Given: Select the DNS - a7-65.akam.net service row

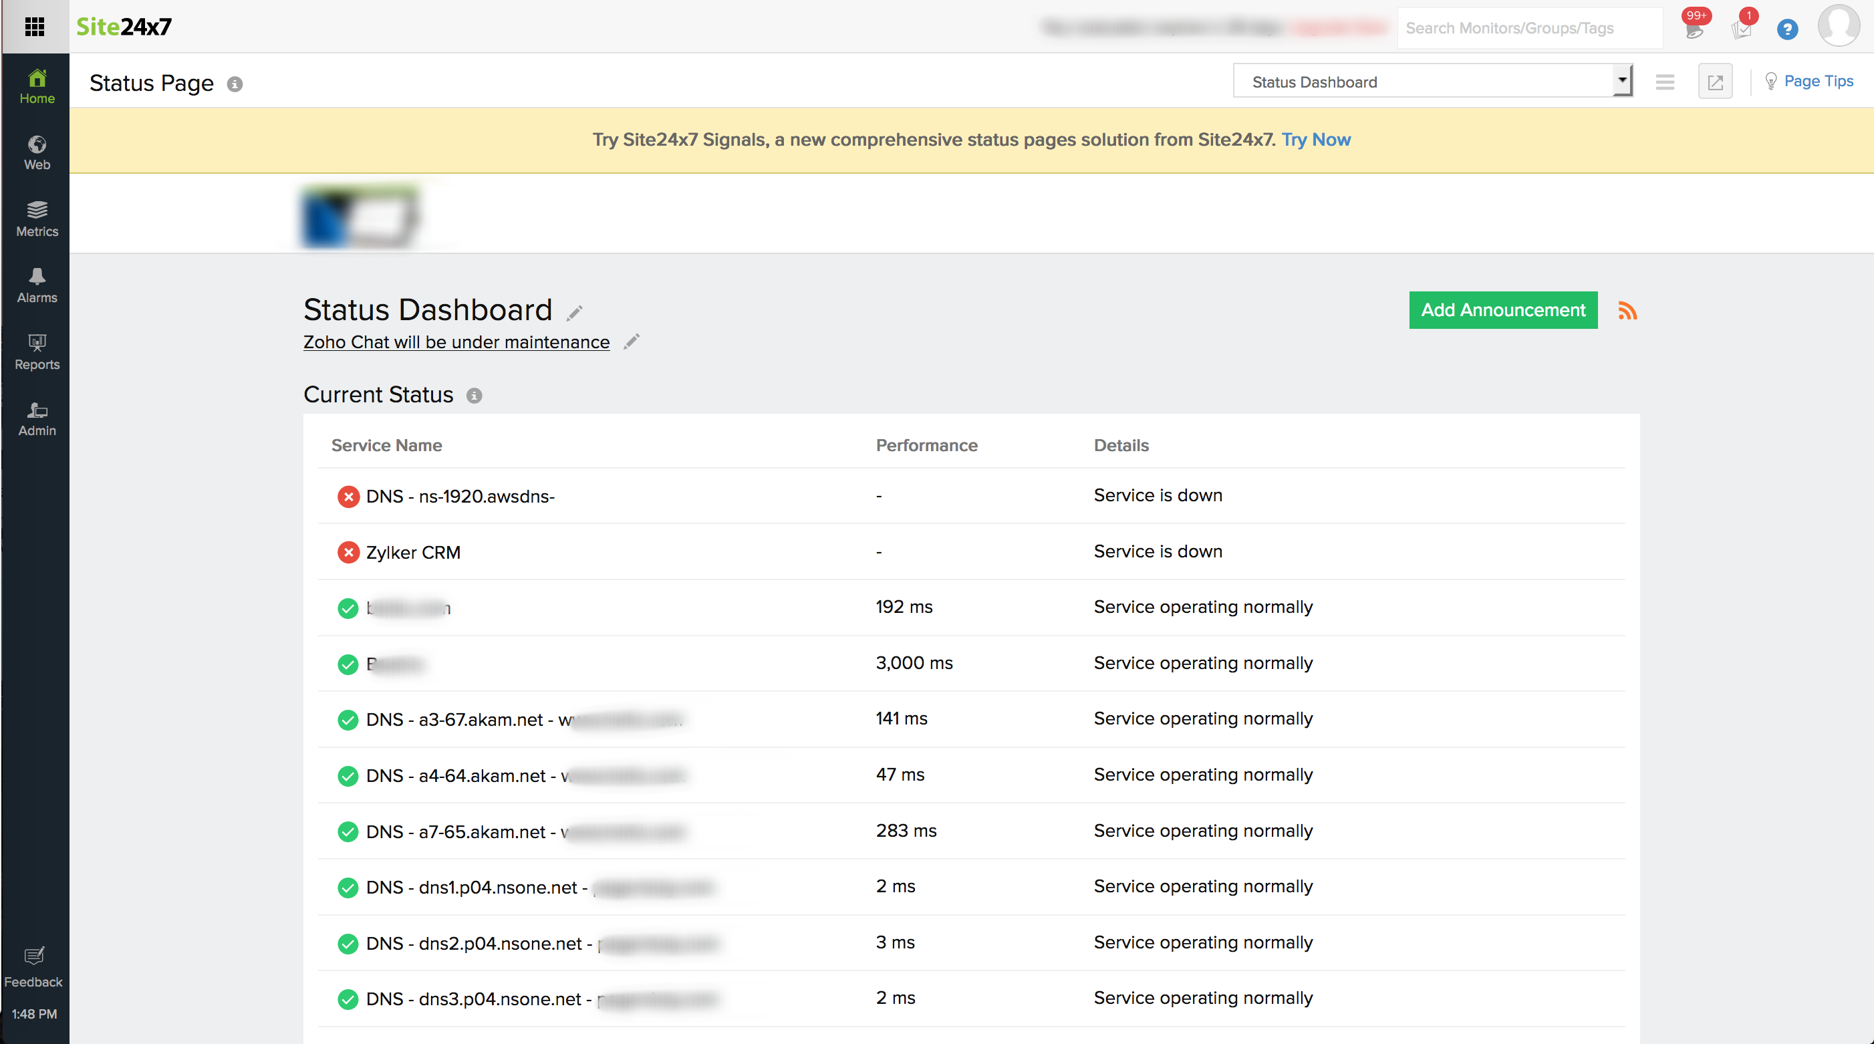Looking at the screenshot, I should pos(971,831).
